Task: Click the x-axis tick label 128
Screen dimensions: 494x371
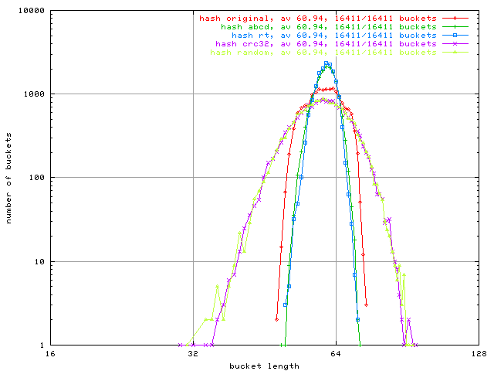Action: (479, 354)
